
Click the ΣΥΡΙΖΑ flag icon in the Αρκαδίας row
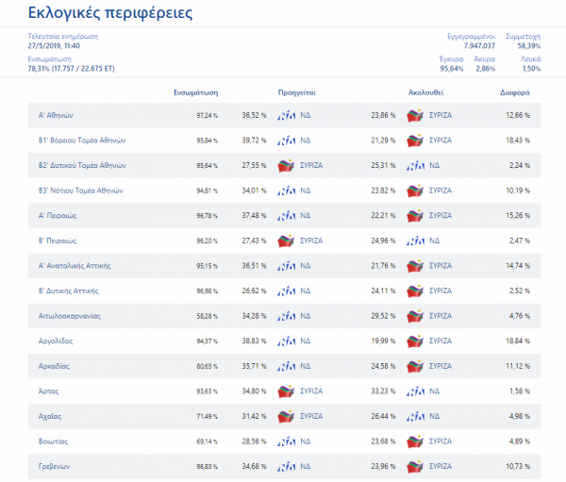coord(414,366)
